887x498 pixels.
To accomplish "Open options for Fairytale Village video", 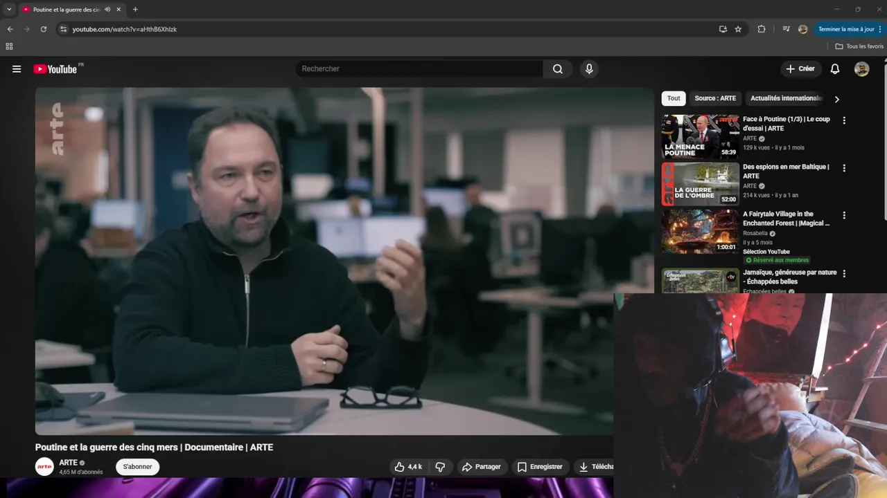I will 844,215.
